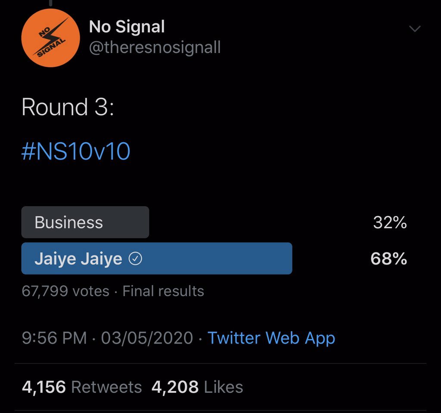441x413 pixels.
Task: Click the thread connector line above avatar
Action: [x=50, y=3]
